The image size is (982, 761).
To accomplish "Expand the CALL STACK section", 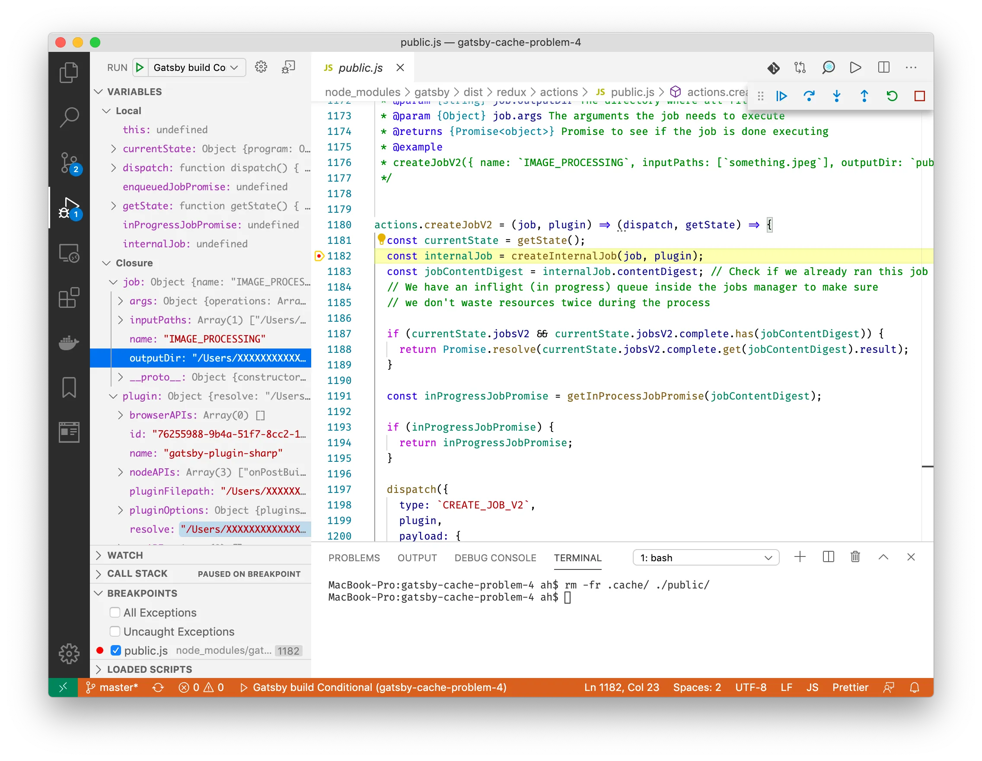I will (99, 574).
